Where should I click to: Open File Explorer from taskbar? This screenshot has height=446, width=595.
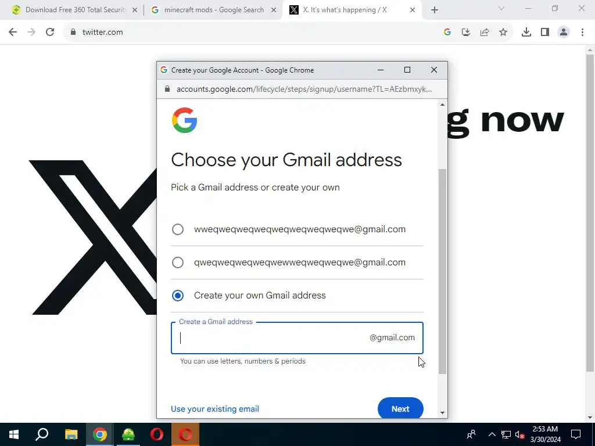(x=71, y=434)
